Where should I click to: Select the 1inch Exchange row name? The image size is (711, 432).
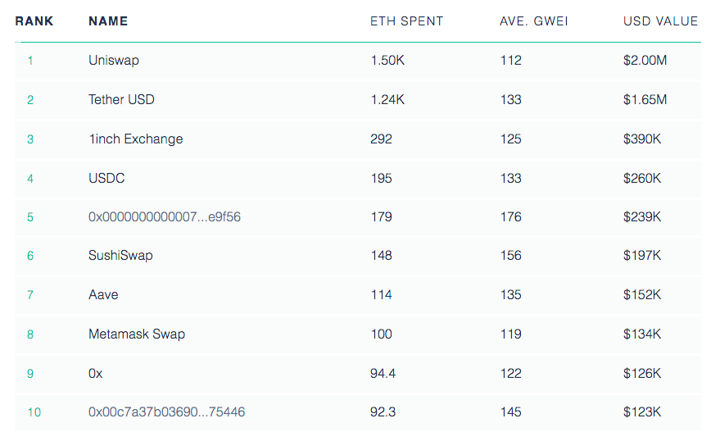tap(135, 139)
